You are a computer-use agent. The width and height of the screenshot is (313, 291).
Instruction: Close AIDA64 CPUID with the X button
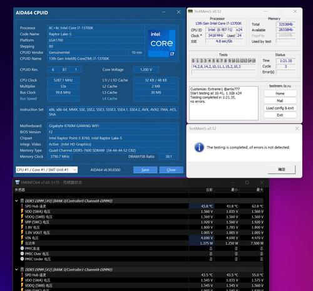pyautogui.click(x=178, y=12)
